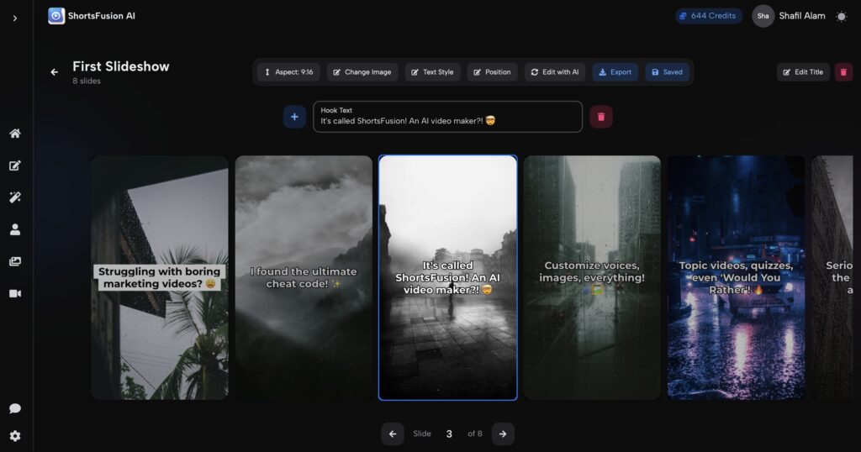The width and height of the screenshot is (861, 452).
Task: Click the slide number 3 field
Action: tap(449, 434)
